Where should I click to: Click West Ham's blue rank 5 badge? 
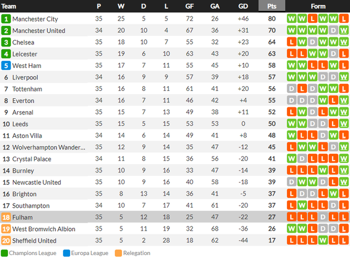pos(6,65)
